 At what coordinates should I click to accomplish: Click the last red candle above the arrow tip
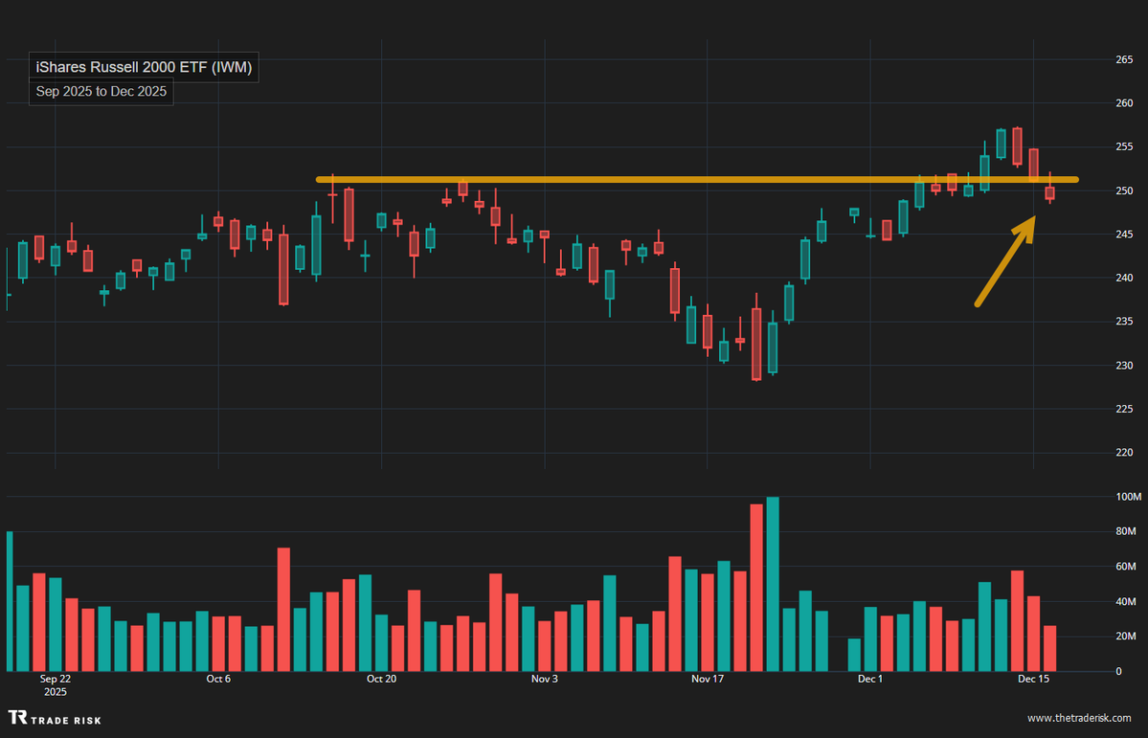click(1049, 193)
